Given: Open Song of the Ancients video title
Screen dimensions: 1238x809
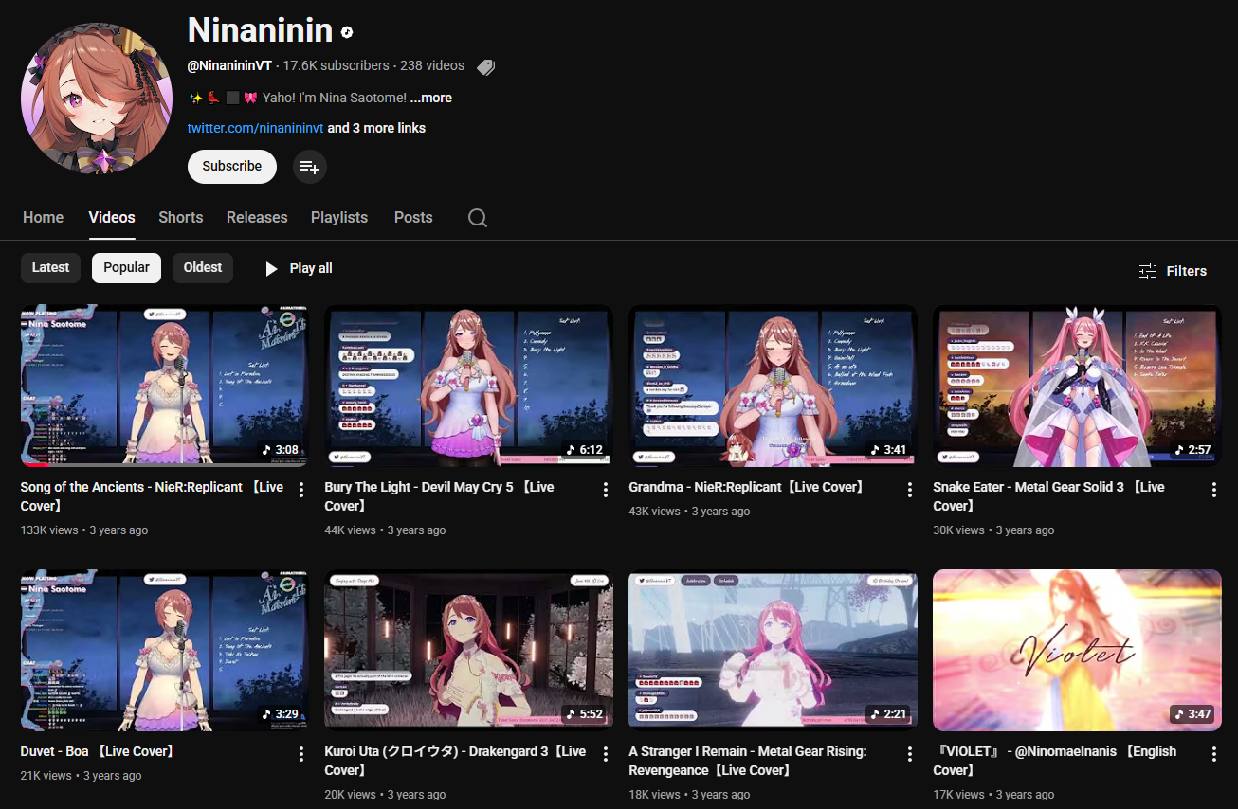Looking at the screenshot, I should tap(153, 496).
